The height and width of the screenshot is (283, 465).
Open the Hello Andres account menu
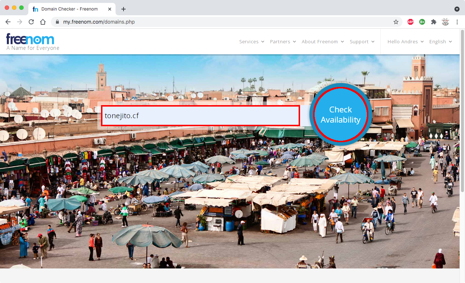coord(405,42)
